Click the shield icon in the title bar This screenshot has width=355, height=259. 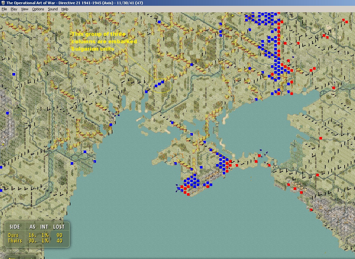coord(3,3)
